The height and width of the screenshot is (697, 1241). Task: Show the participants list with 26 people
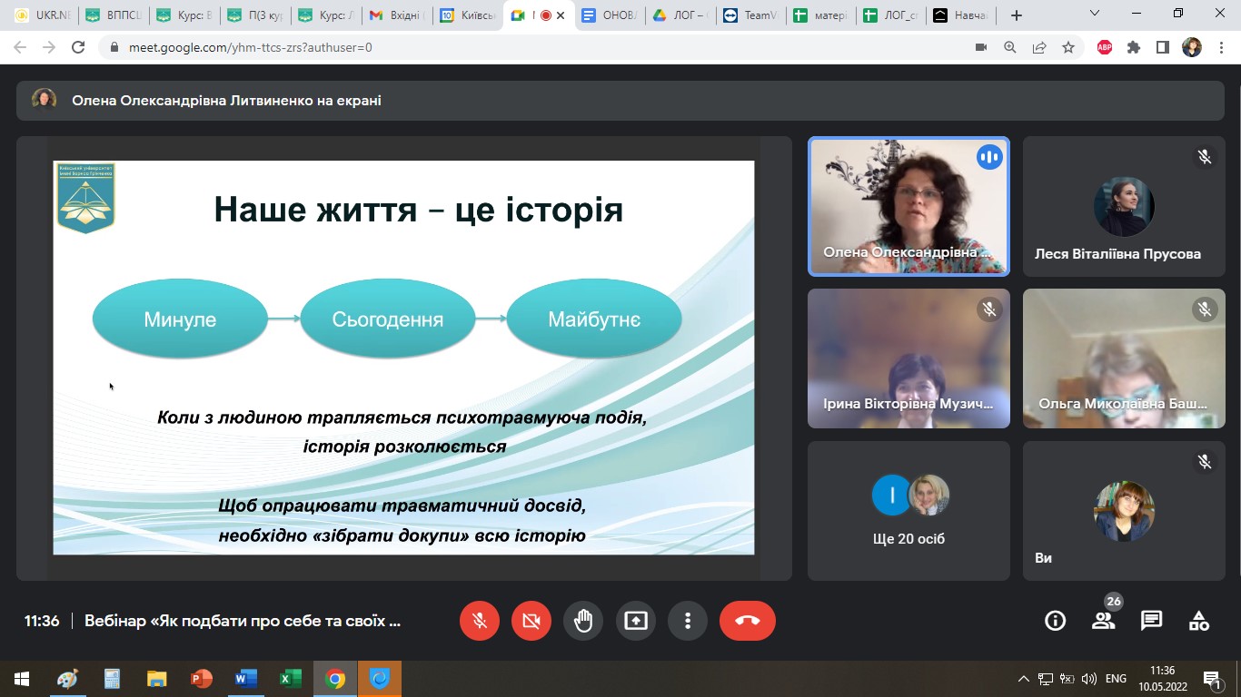click(x=1103, y=621)
